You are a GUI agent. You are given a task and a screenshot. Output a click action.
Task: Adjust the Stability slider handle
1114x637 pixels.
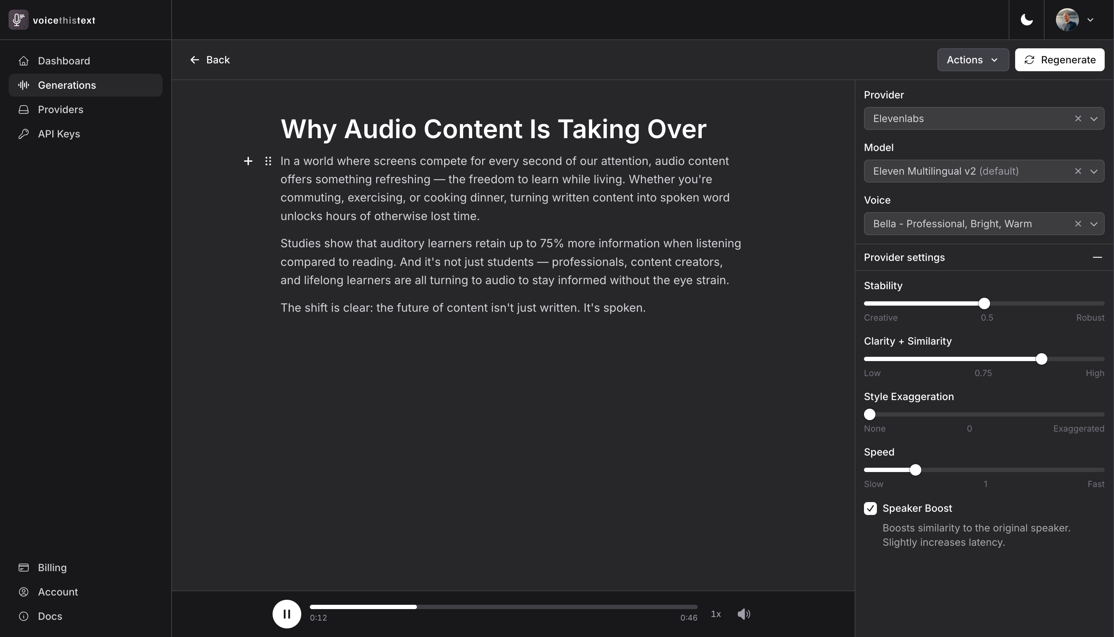(984, 302)
